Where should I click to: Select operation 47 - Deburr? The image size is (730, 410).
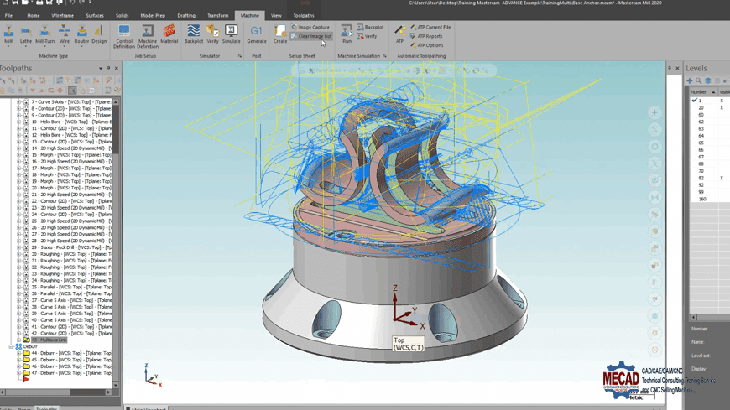point(71,373)
